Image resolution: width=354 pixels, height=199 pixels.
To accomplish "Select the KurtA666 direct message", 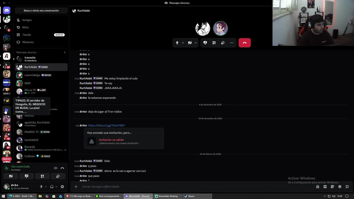I will 41,67.
